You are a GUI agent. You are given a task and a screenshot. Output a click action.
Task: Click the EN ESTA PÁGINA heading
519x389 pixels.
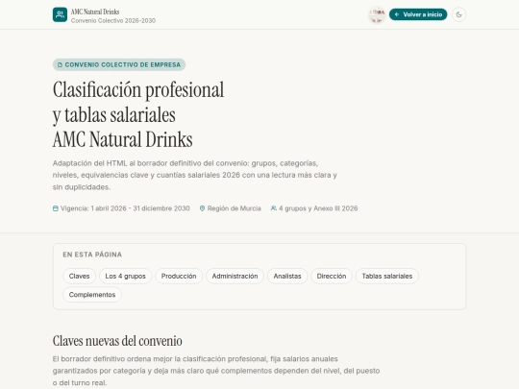click(x=92, y=255)
